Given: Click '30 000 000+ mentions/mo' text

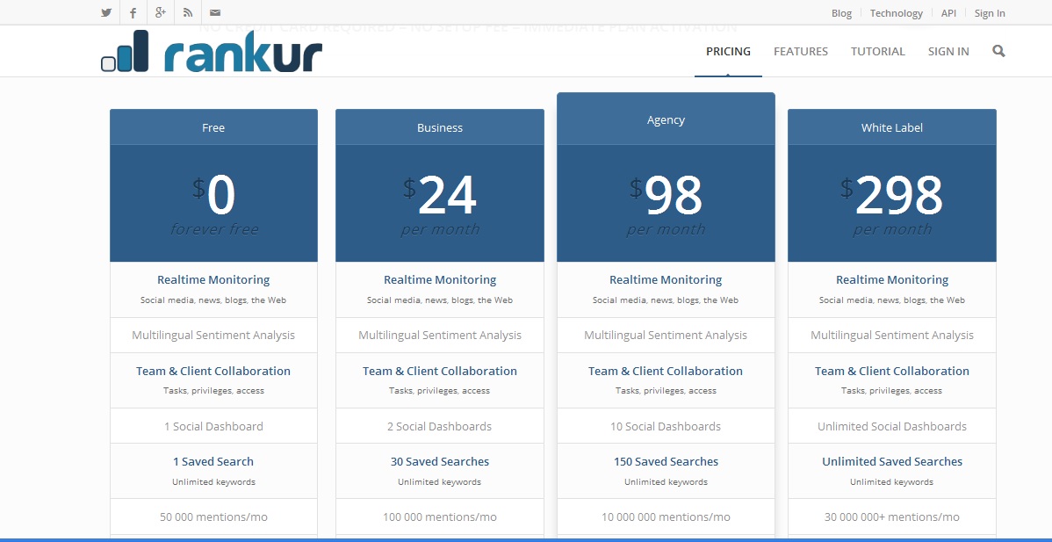Looking at the screenshot, I should [892, 517].
